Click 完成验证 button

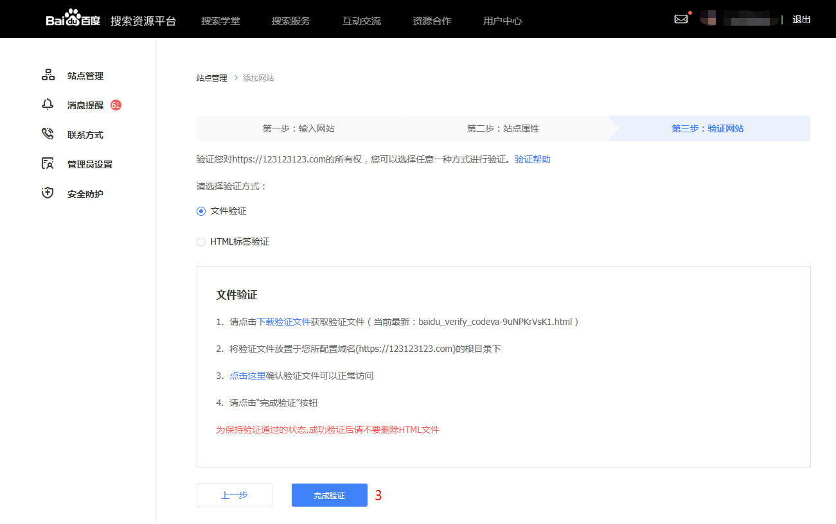point(330,495)
